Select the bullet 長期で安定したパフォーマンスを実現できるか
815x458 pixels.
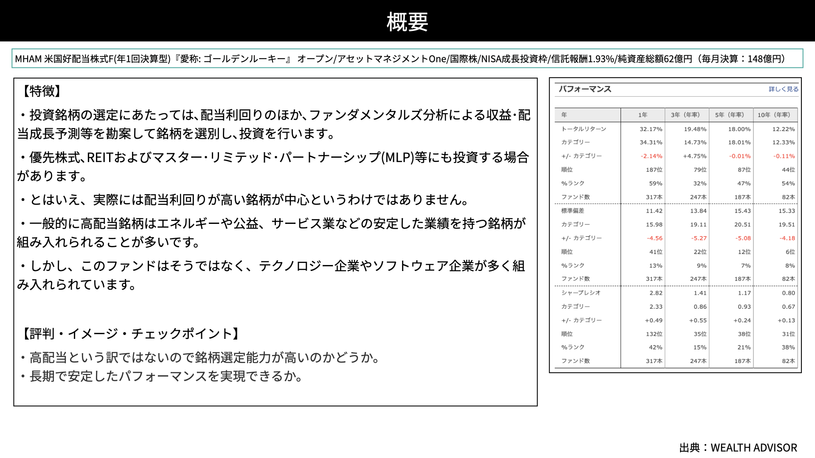click(161, 376)
